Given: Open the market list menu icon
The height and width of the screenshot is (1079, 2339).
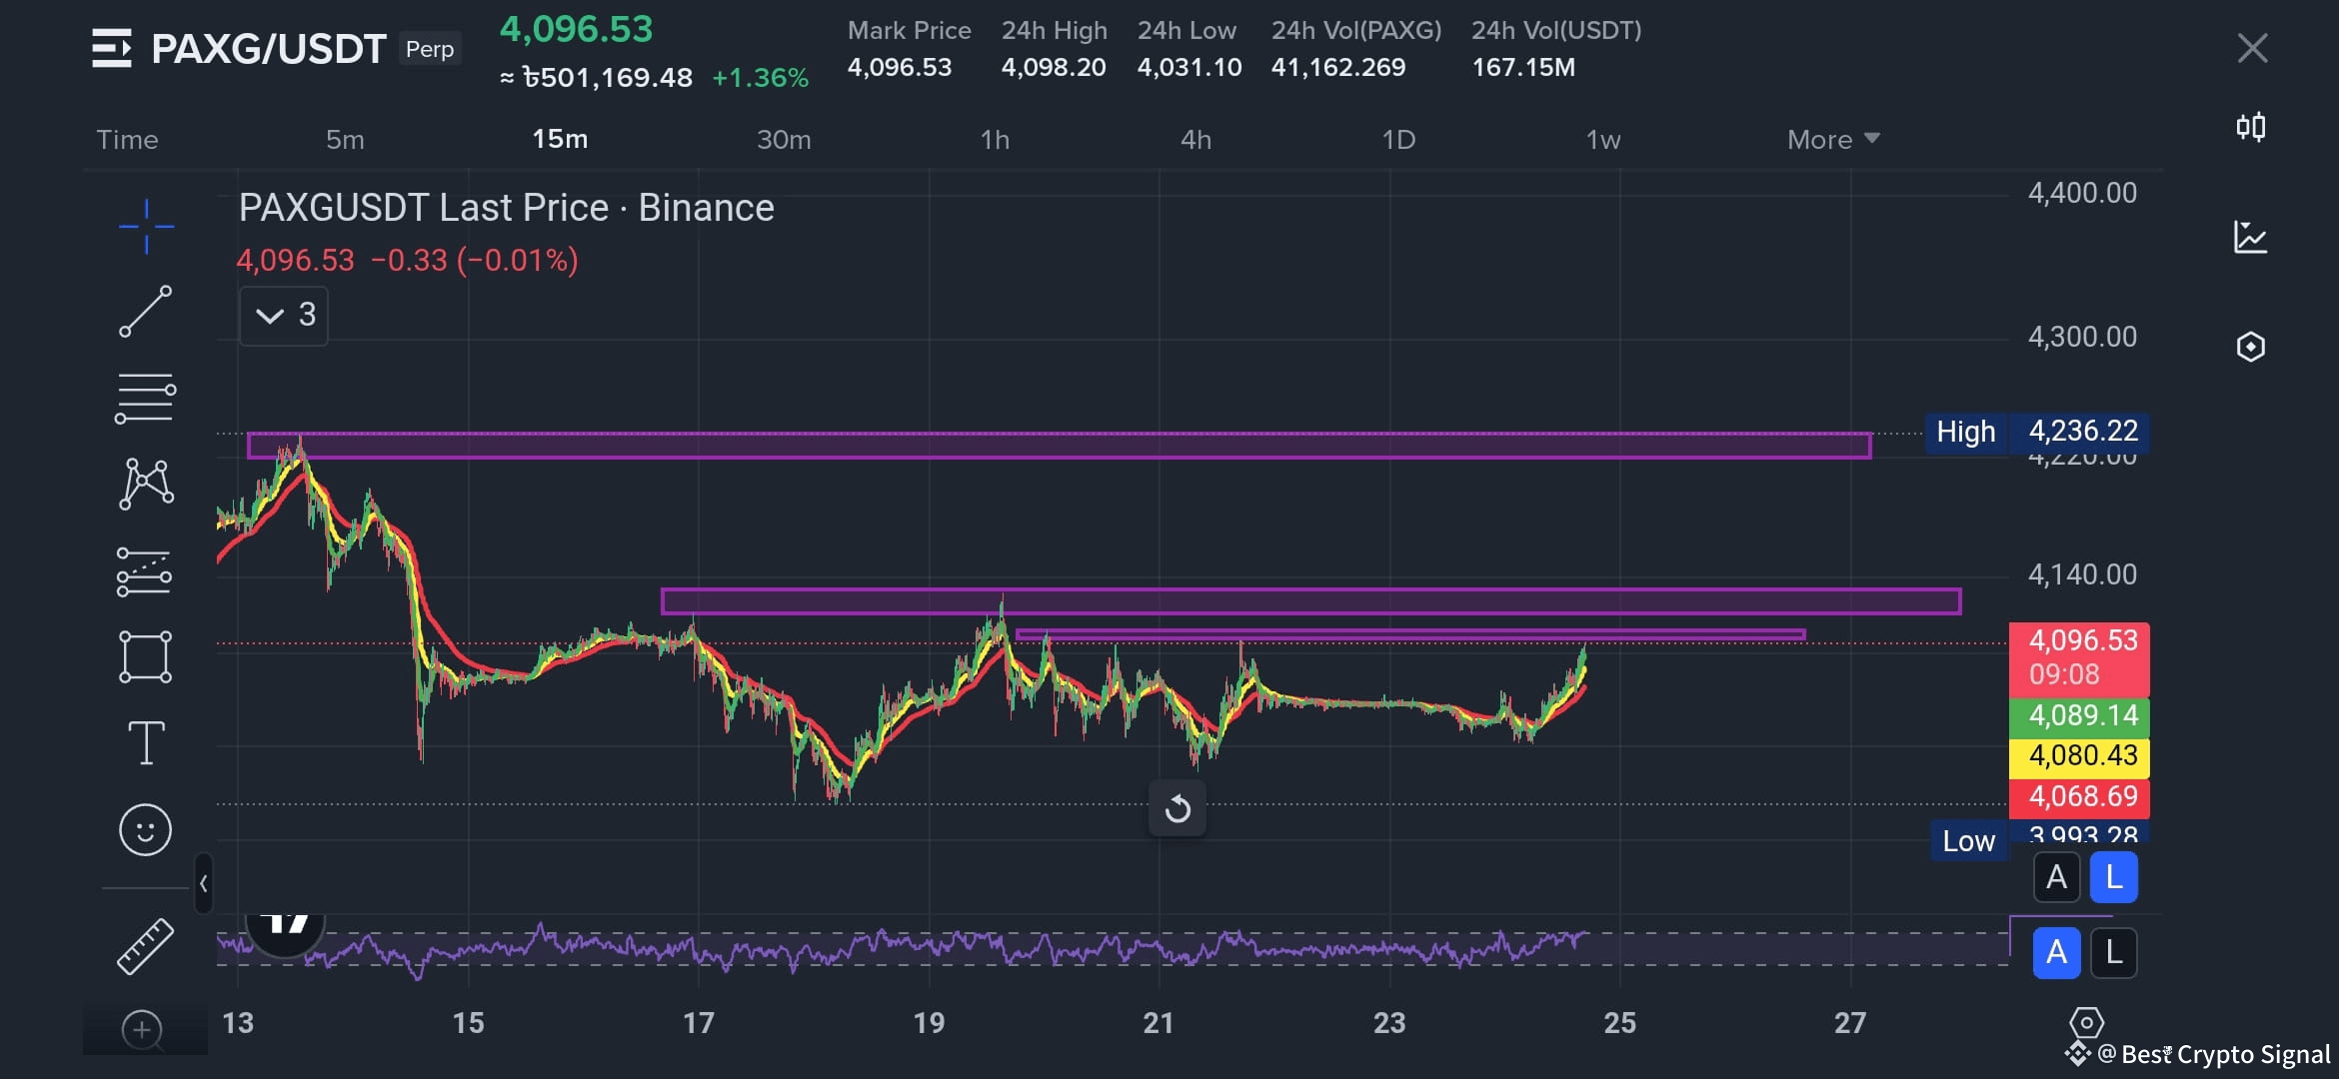Looking at the screenshot, I should tap(111, 48).
